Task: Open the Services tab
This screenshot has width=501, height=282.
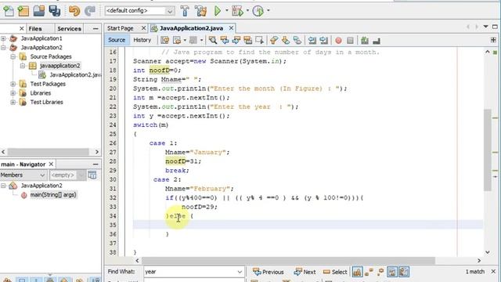Action: [69, 29]
